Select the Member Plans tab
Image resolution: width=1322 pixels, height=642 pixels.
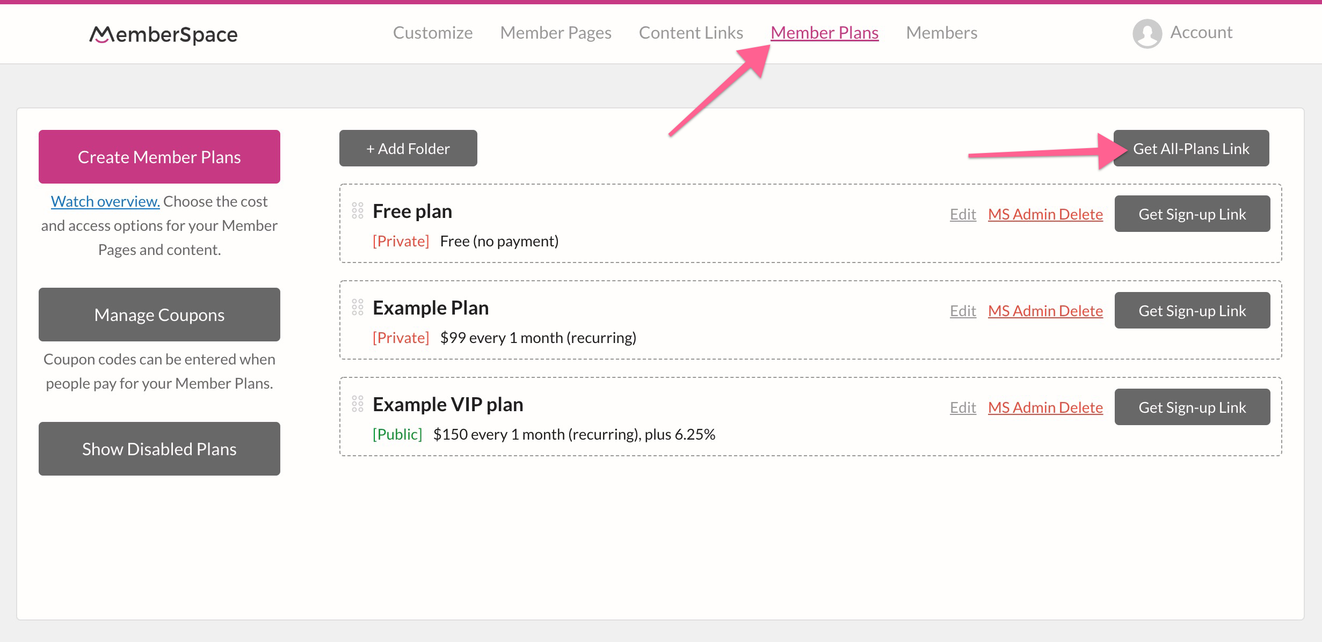(824, 32)
